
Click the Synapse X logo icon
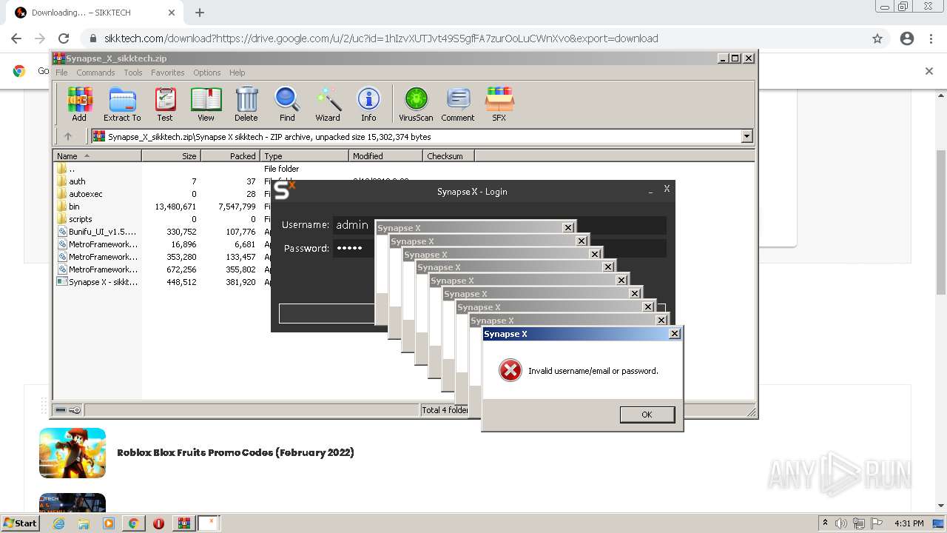click(284, 190)
